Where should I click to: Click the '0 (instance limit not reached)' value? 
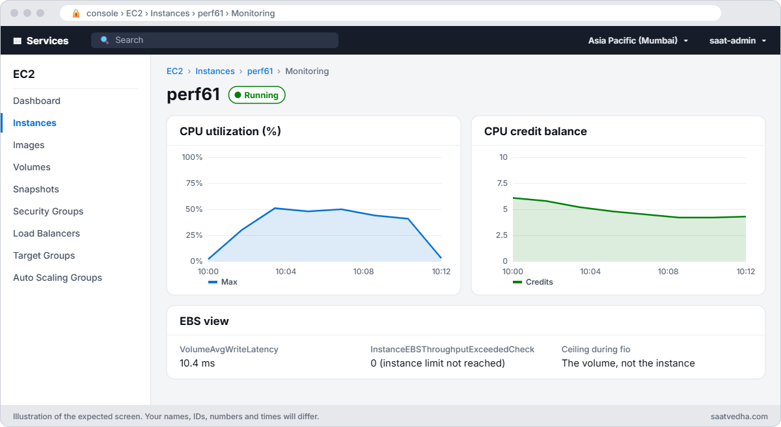point(438,363)
